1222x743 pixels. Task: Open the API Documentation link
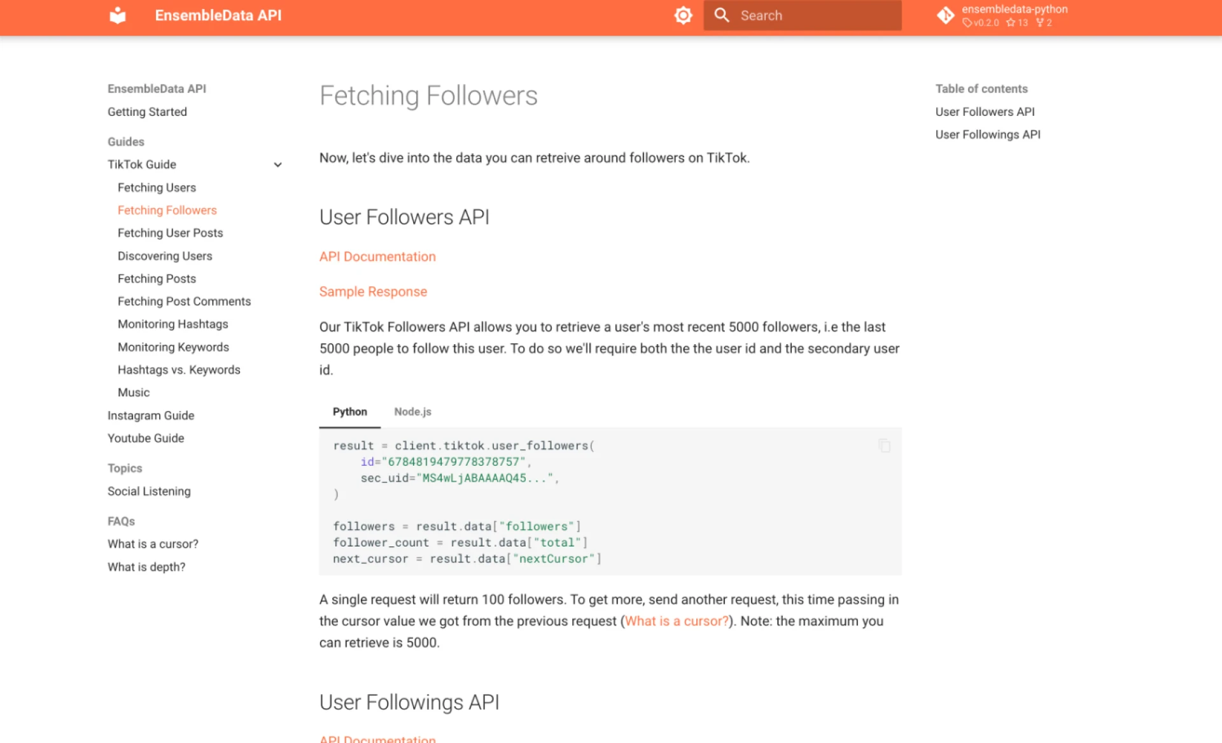[x=377, y=256]
